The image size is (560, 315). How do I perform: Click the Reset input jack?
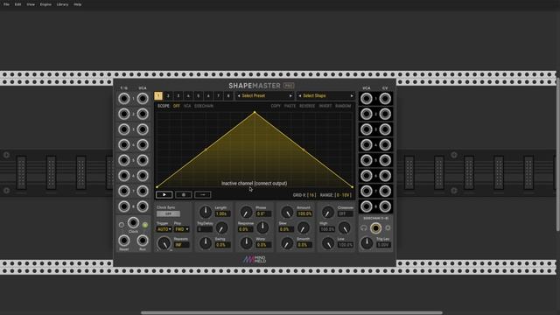click(x=124, y=241)
